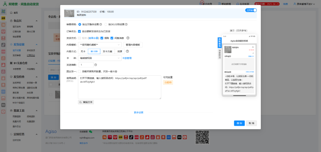Select 按SKU分别设置 radio option
321x152 pixels.
coord(106,24)
